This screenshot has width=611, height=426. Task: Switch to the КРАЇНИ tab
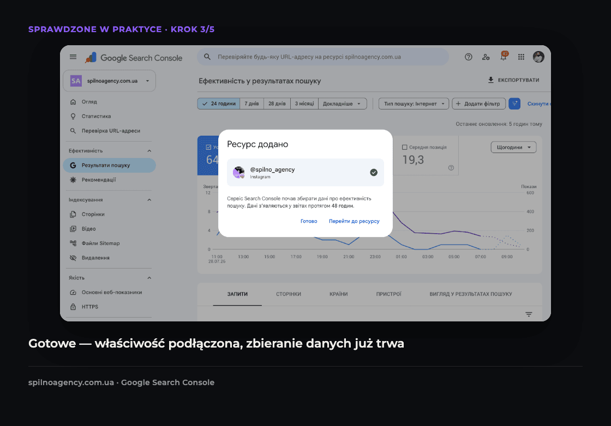coord(338,294)
